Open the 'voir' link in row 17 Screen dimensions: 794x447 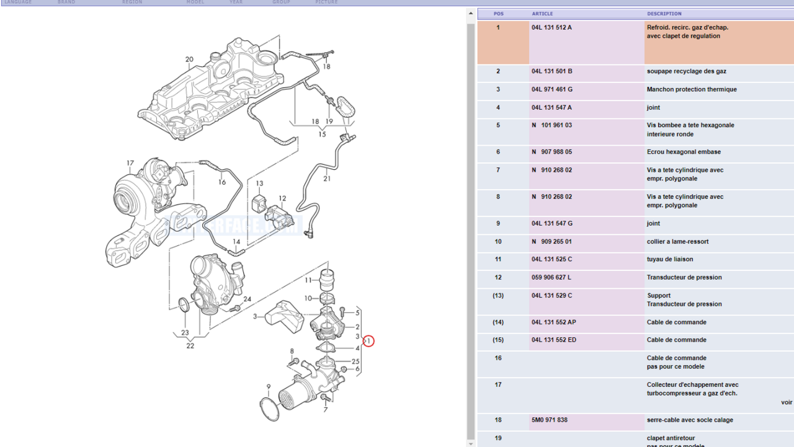[x=786, y=402]
